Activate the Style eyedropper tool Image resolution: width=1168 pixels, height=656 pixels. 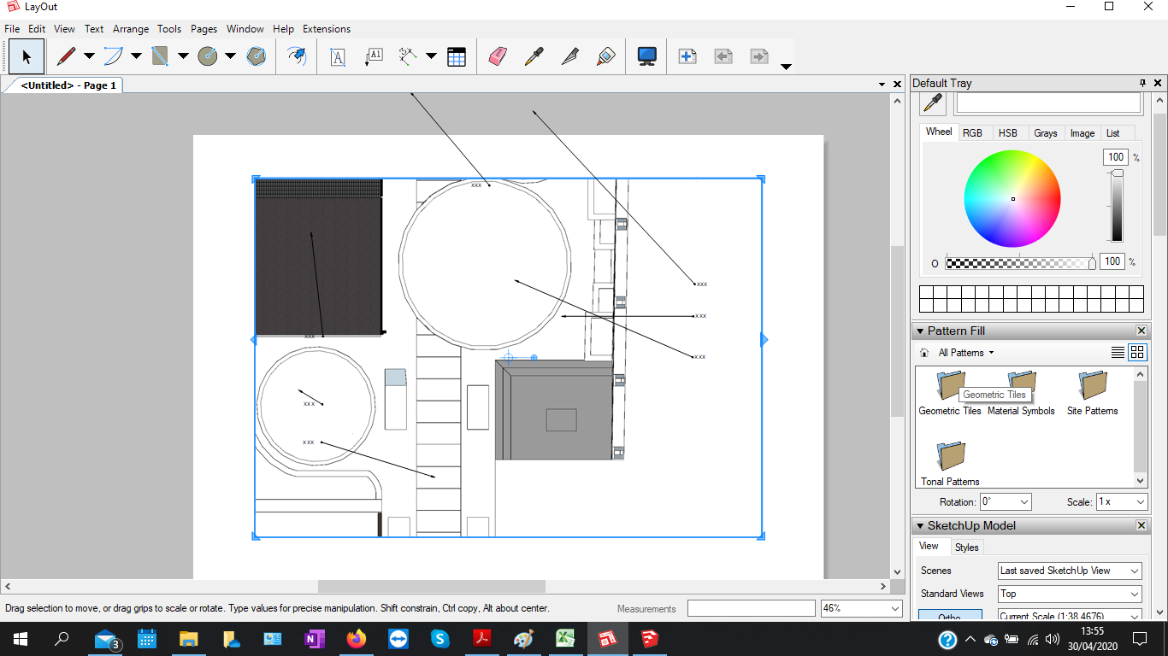coord(534,56)
